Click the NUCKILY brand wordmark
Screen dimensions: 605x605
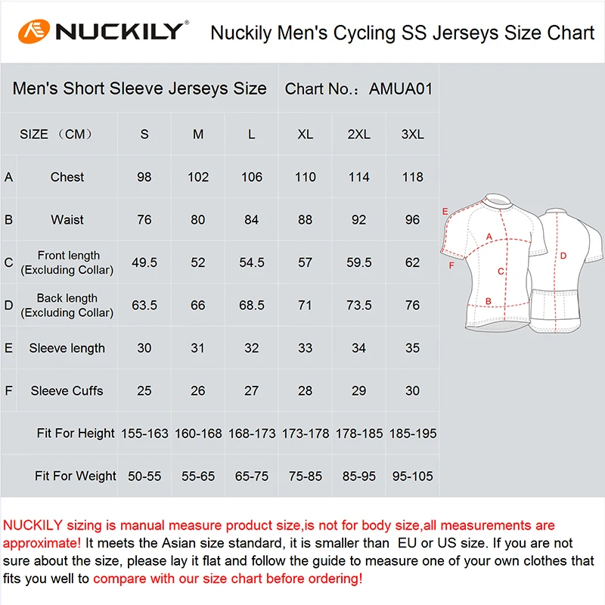pyautogui.click(x=119, y=32)
